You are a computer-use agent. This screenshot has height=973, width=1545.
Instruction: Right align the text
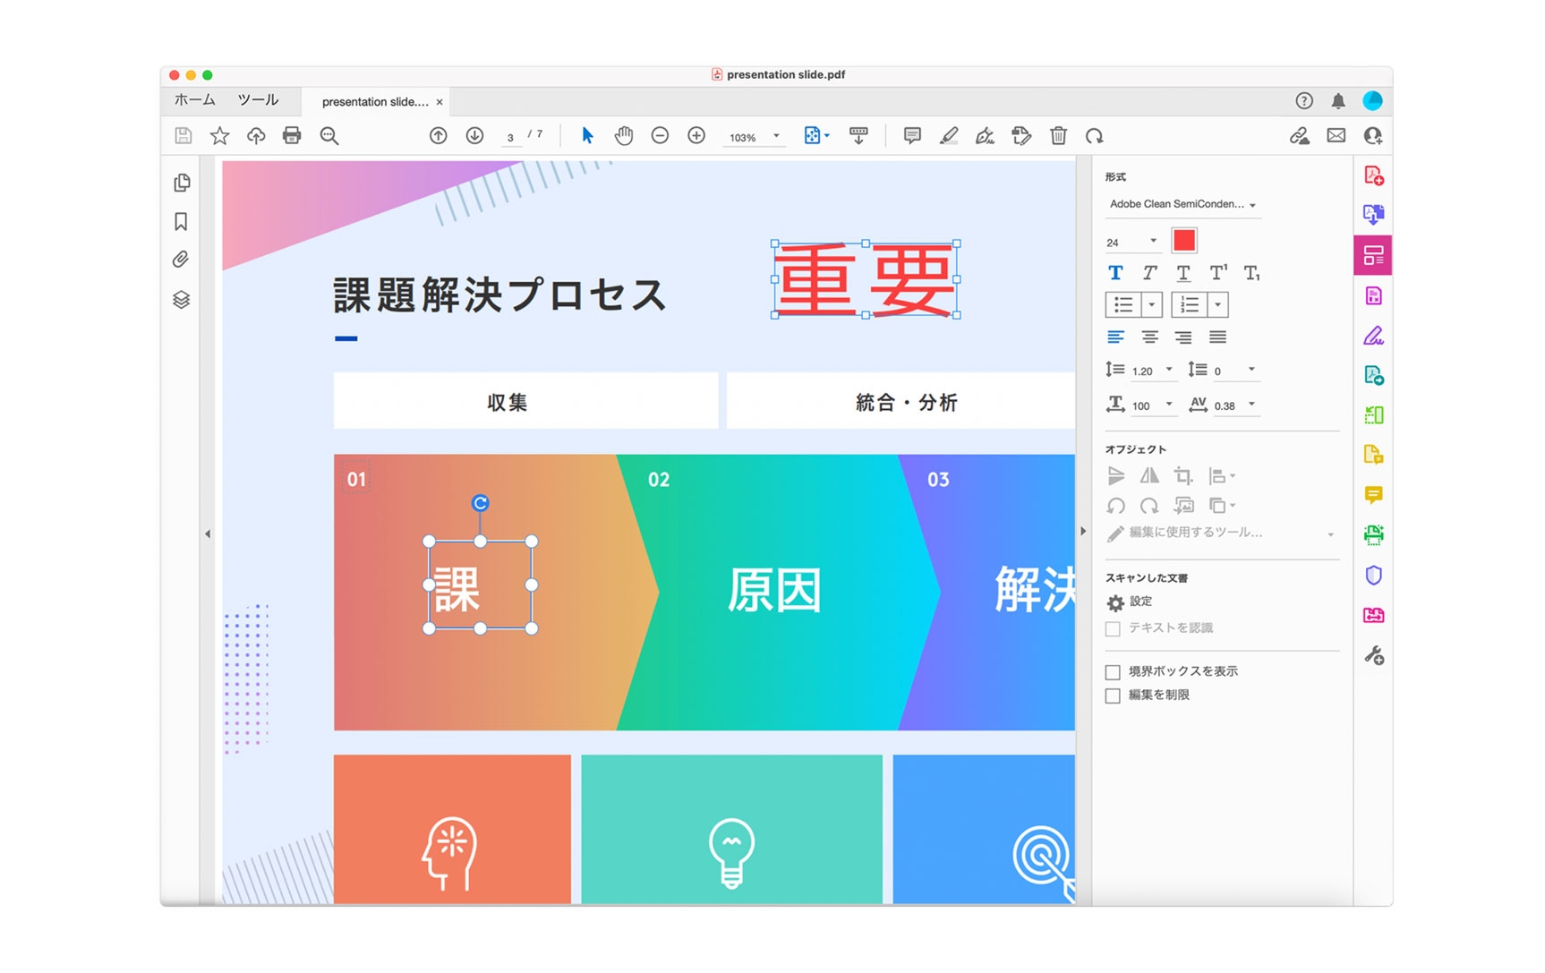point(1183,337)
